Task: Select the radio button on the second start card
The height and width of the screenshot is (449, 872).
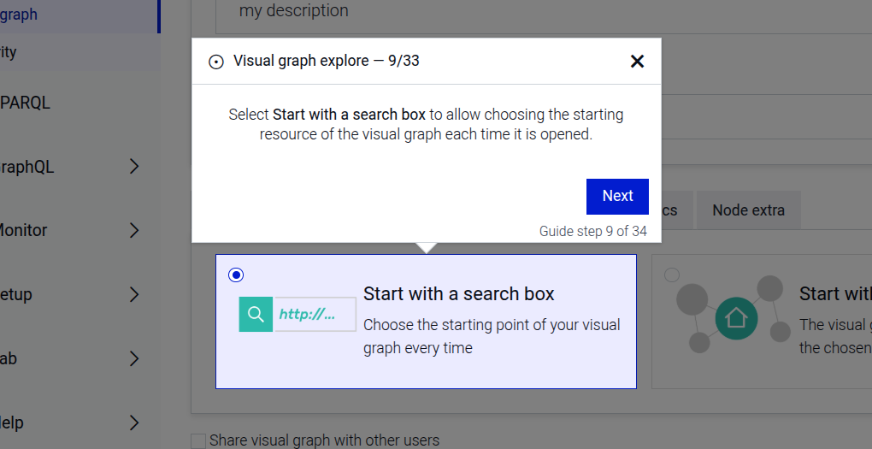Action: click(x=672, y=275)
